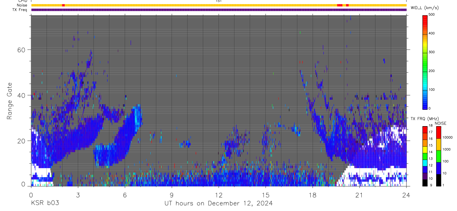This screenshot has height=211, width=457.
Task: Click the KSR b03 radar beam label
Action: point(44,203)
